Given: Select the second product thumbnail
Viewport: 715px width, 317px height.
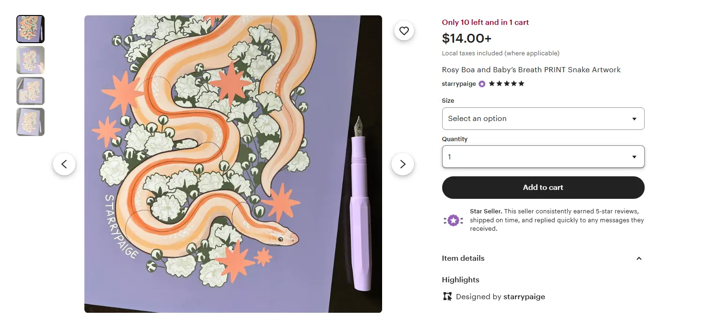Looking at the screenshot, I should point(30,60).
